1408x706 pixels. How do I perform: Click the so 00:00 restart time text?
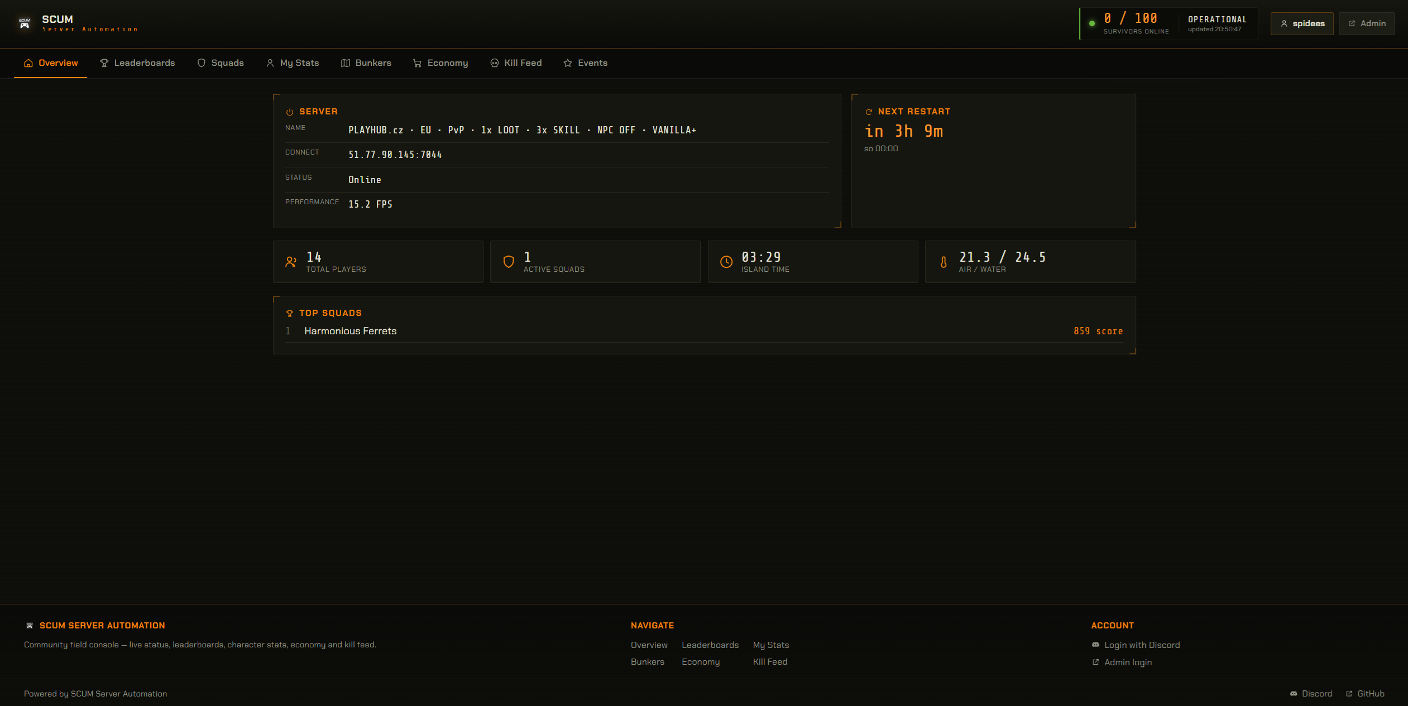tap(881, 148)
